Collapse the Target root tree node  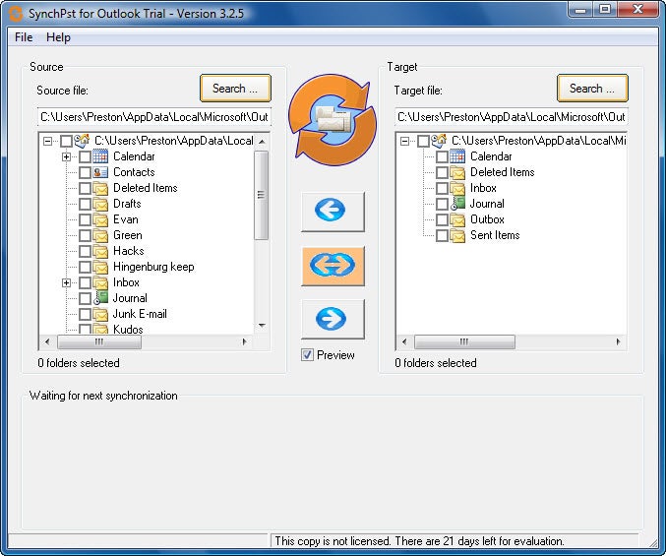pyautogui.click(x=404, y=141)
